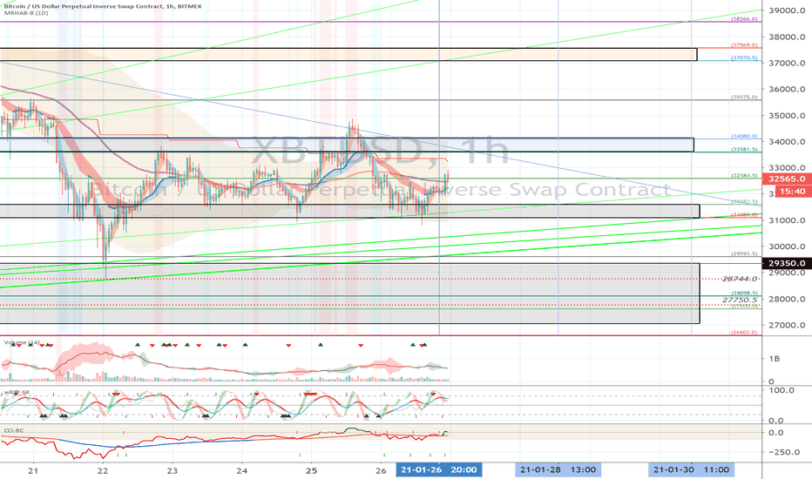The image size is (812, 479).
Task: Click the 35575.0 horizontal level label
Action: click(744, 98)
